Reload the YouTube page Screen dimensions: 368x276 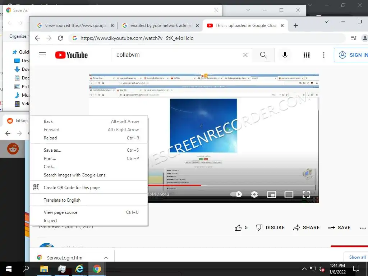click(x=60, y=38)
